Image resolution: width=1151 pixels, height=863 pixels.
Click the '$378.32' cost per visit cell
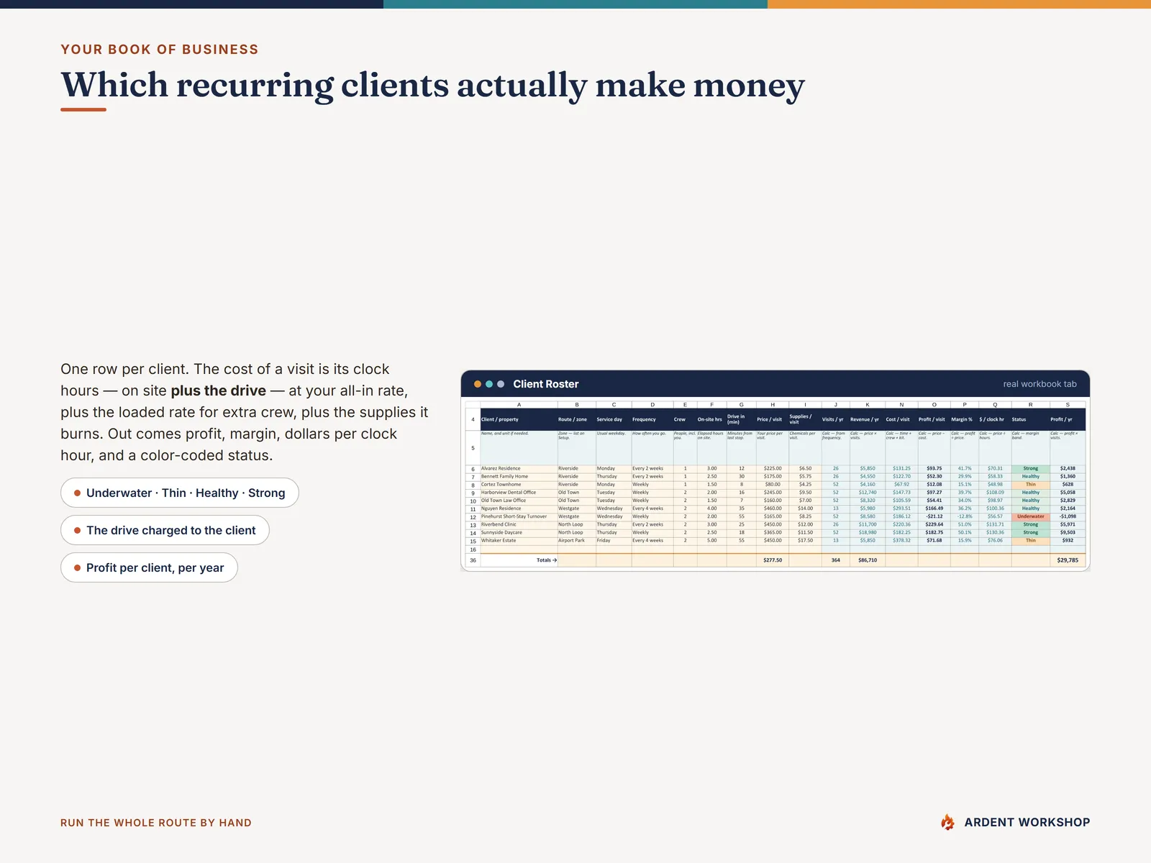tap(901, 541)
